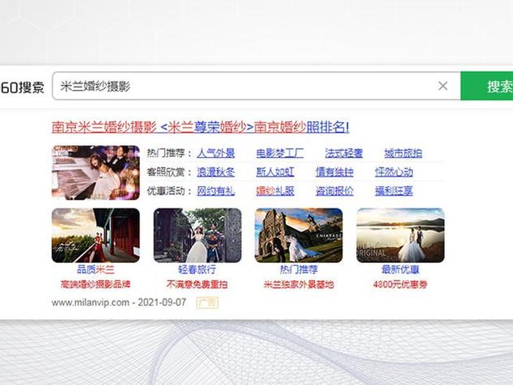Click the www.milanvip.com URL text
513x385 pixels.
click(x=90, y=302)
